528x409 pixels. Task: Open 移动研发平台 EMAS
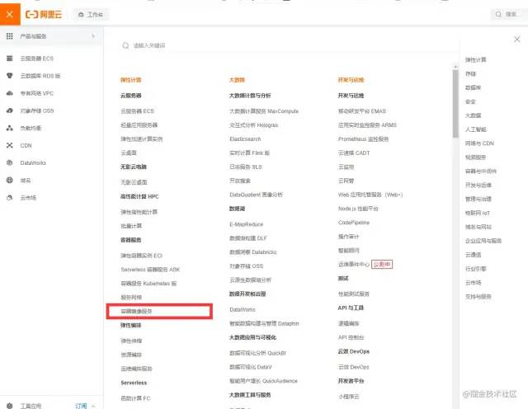(362, 111)
